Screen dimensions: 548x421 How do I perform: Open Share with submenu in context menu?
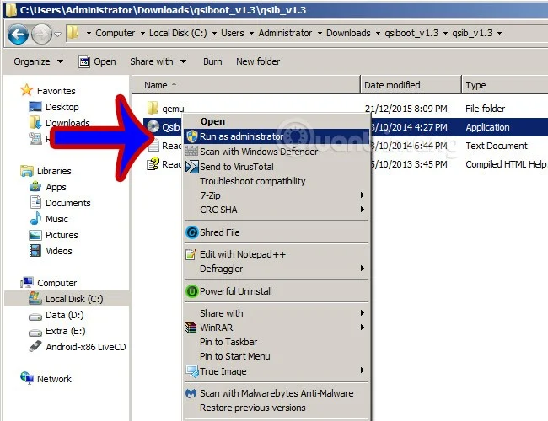tap(276, 313)
